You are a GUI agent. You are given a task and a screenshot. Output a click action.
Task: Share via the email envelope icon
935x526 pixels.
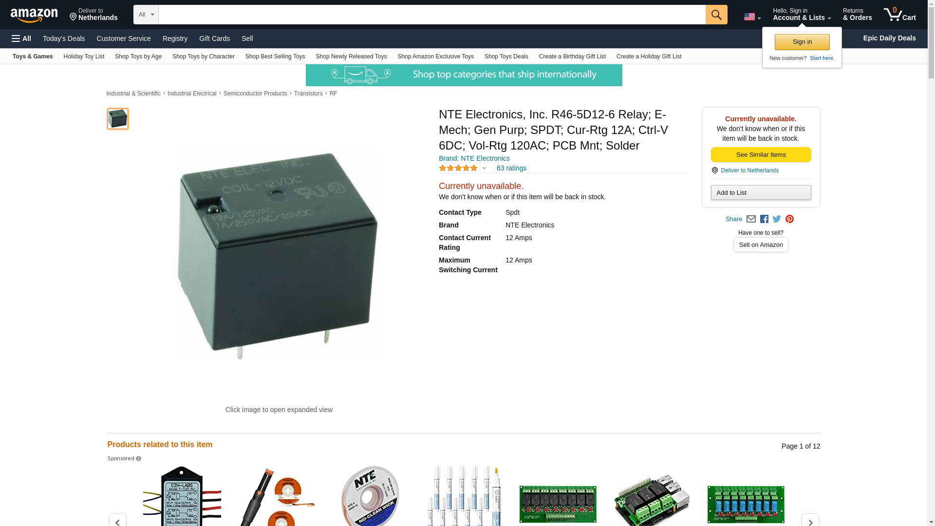pos(751,219)
